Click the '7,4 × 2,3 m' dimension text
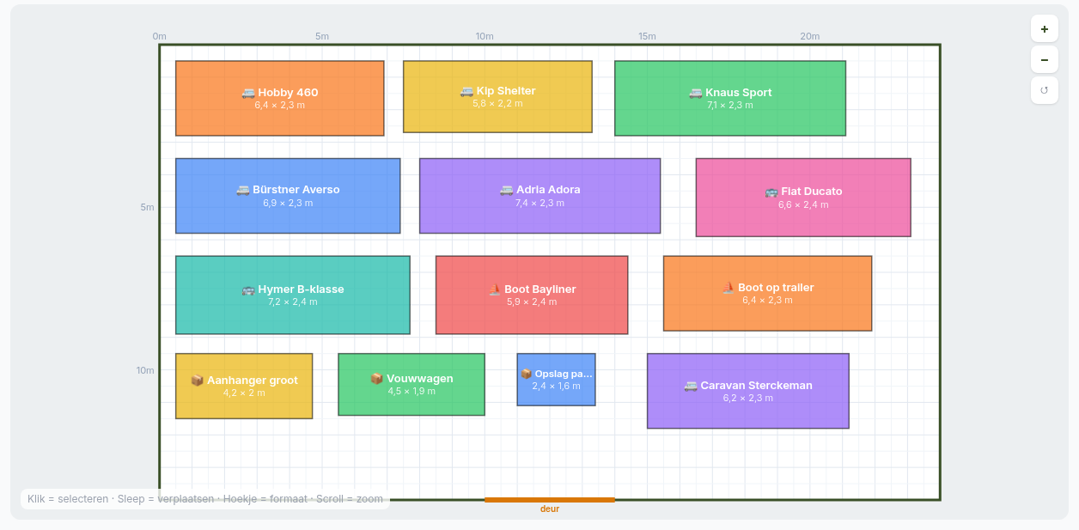 [539, 203]
